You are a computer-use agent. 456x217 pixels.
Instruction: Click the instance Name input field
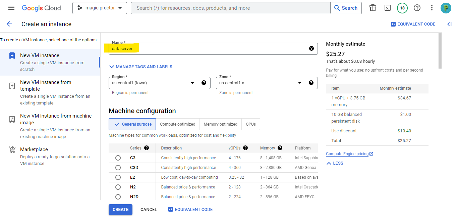coord(208,49)
